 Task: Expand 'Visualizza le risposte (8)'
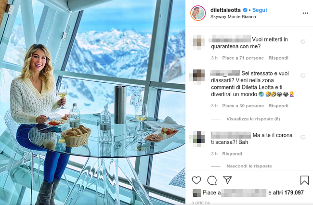coord(253,119)
